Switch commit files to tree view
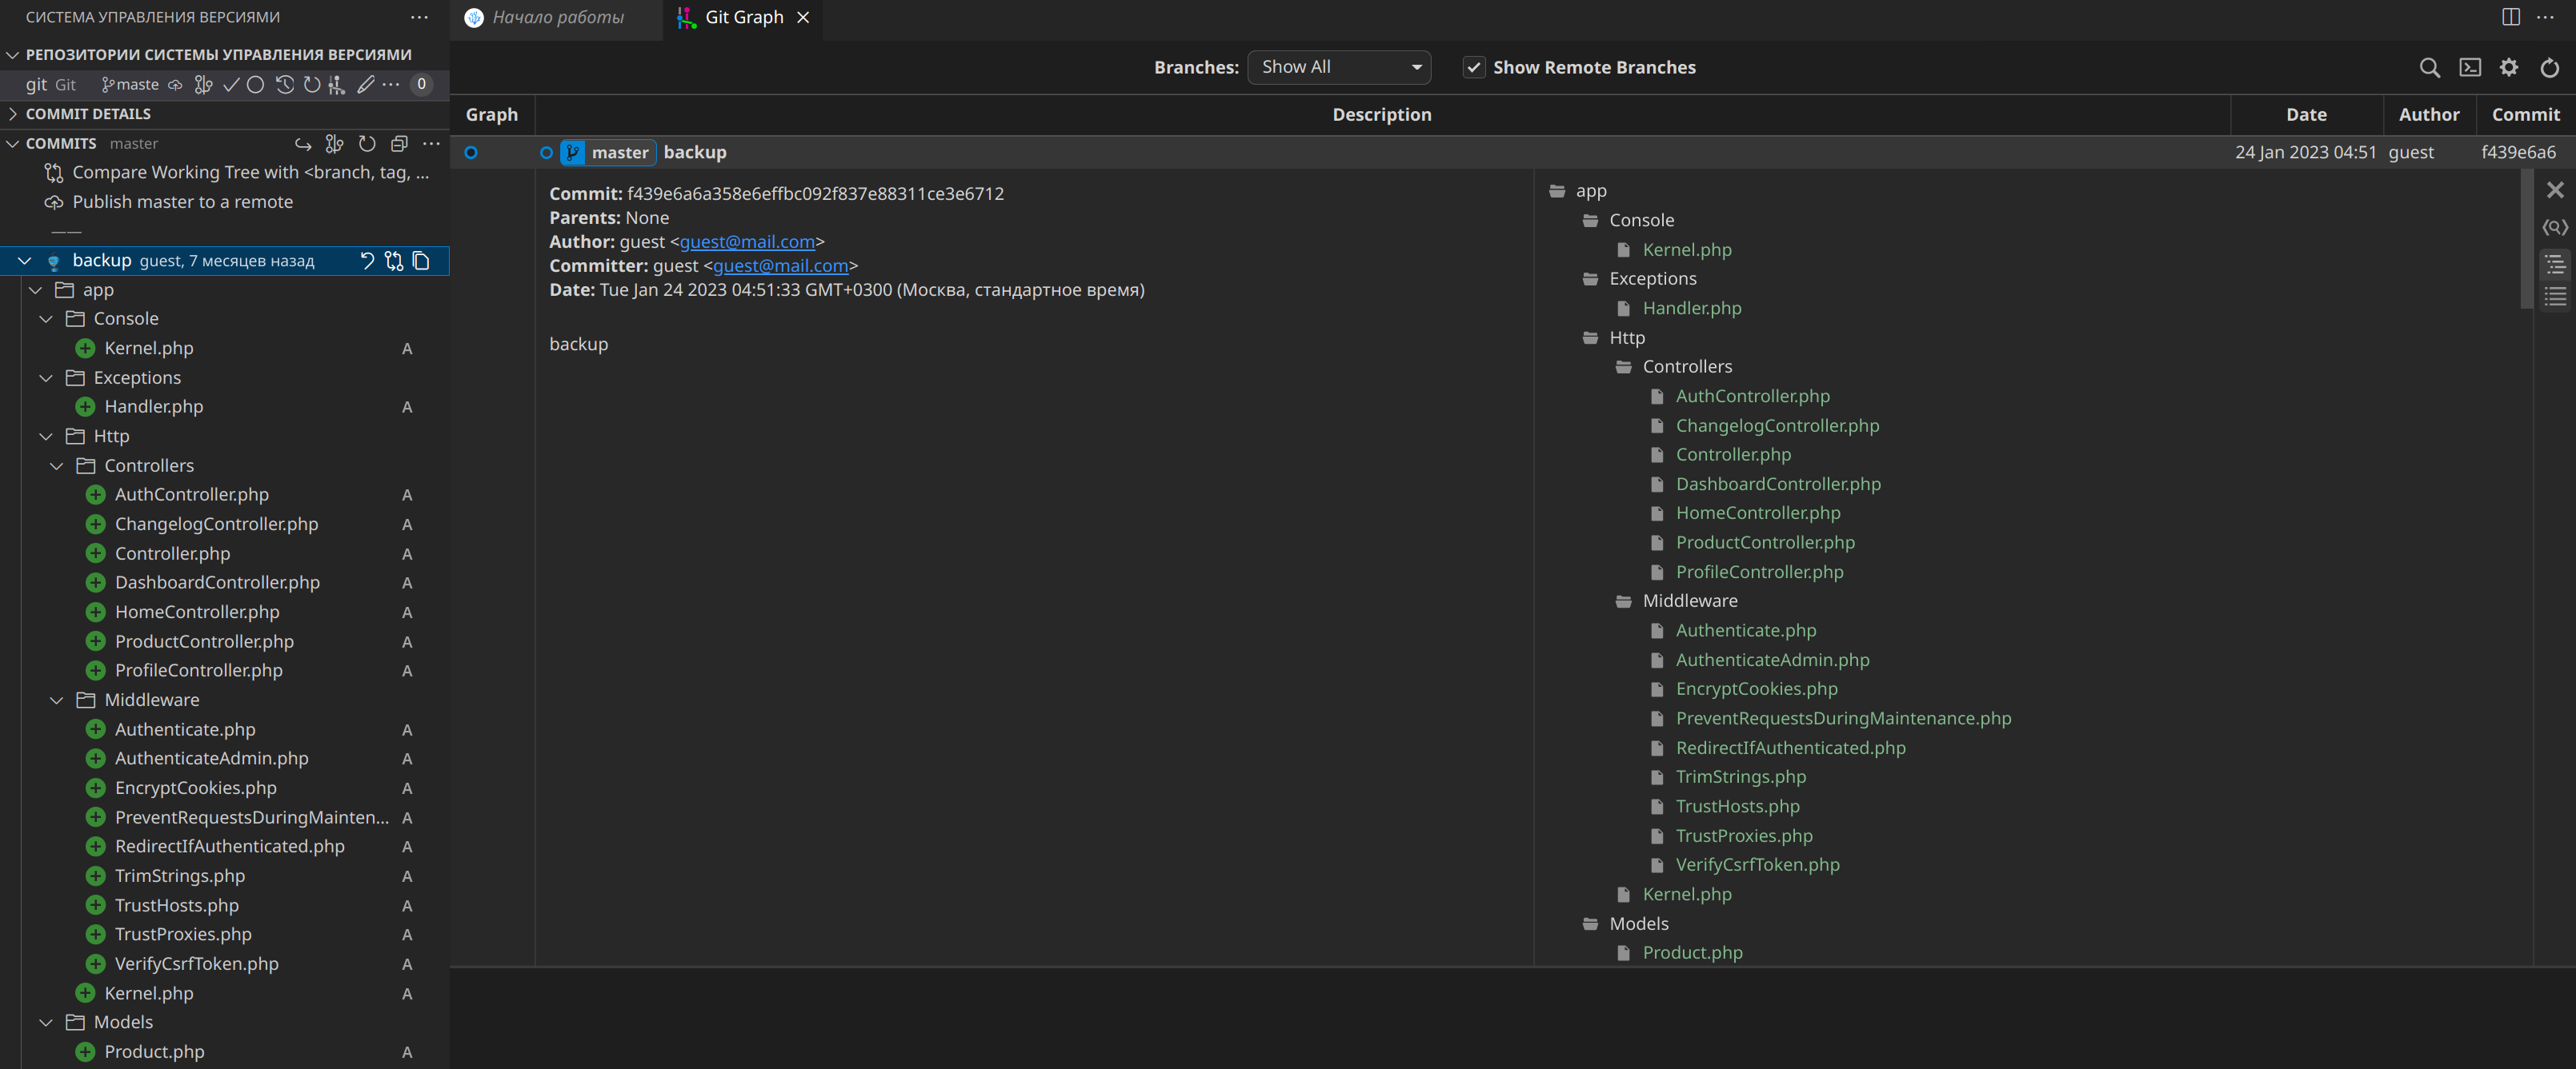Viewport: 2576px width, 1069px height. point(2555,264)
